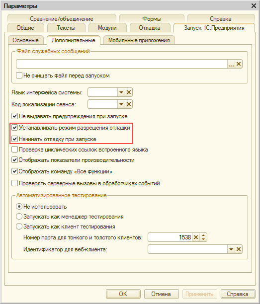Clear the Язык интерфейса системы field
Screen dimensions: 260x304
tap(129, 92)
